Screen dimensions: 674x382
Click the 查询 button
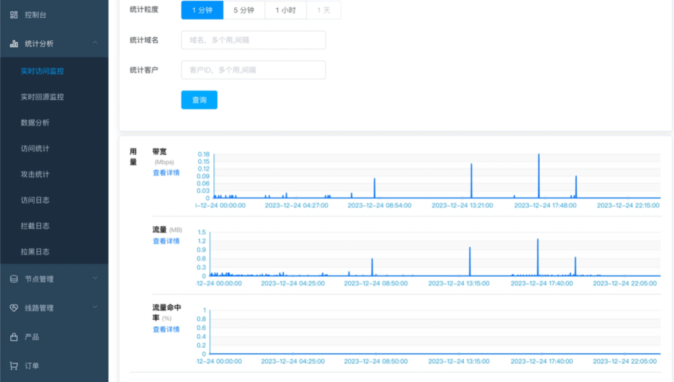click(199, 100)
